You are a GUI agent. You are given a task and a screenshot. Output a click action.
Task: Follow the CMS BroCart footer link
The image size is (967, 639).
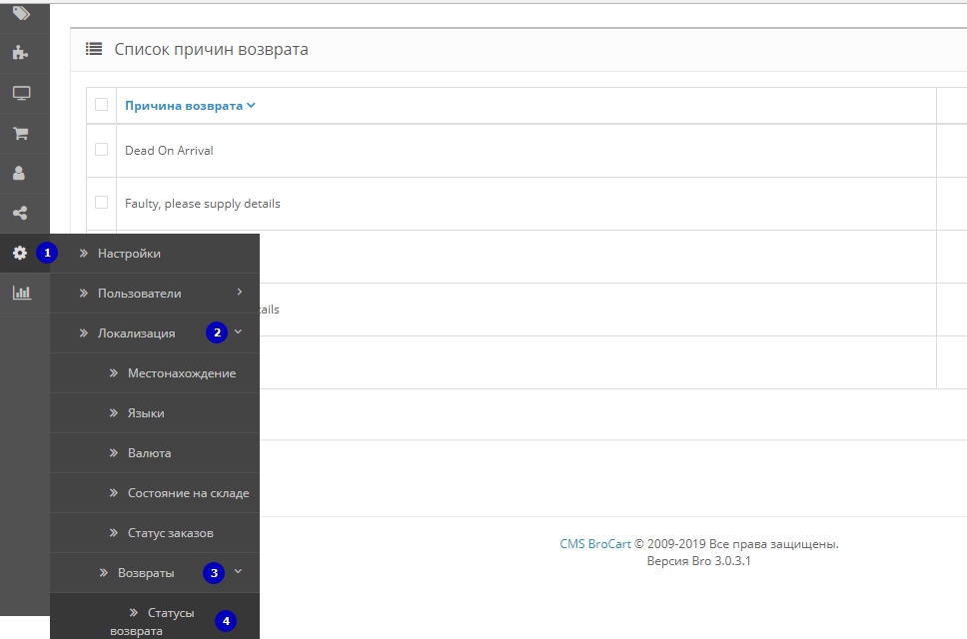pyautogui.click(x=595, y=544)
